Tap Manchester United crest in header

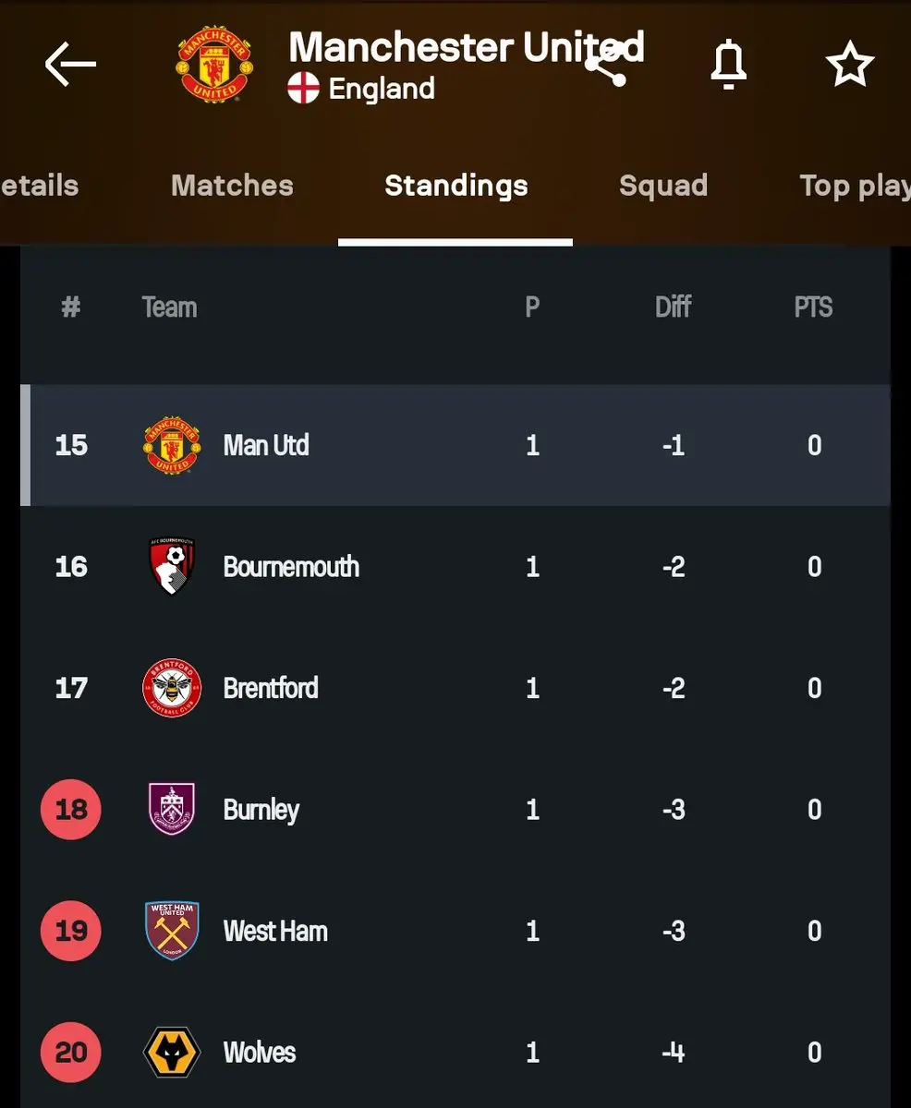pyautogui.click(x=213, y=64)
